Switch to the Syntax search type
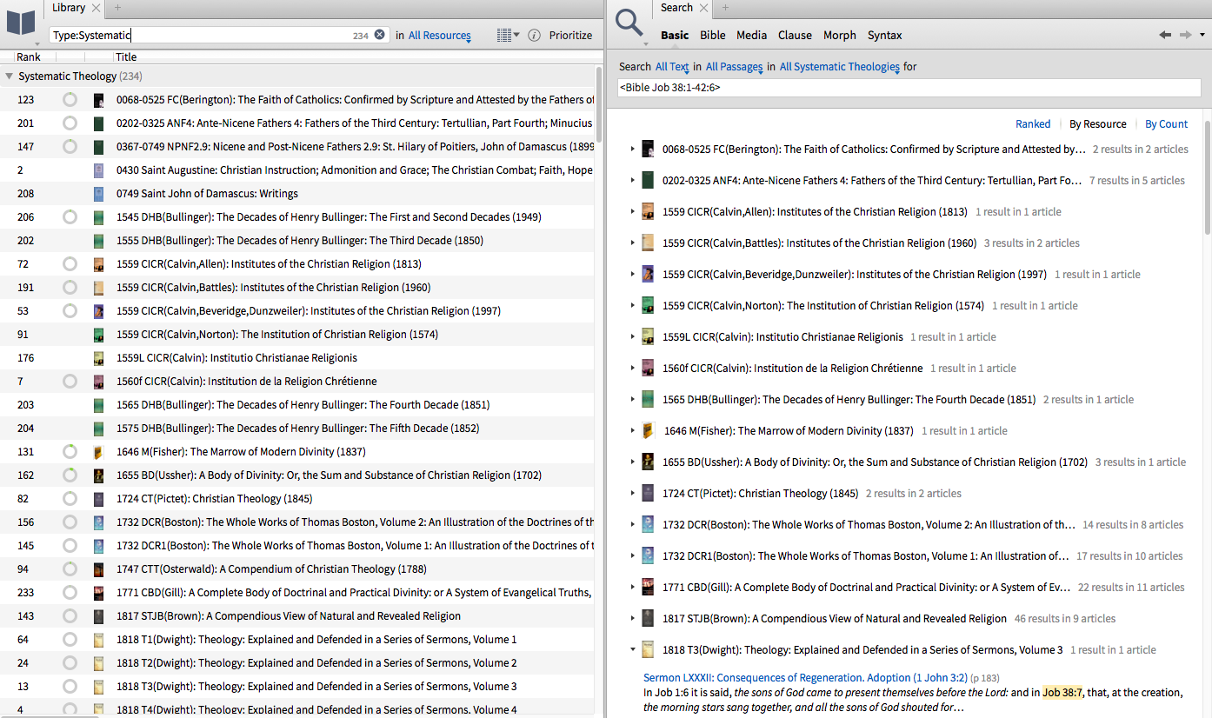The height and width of the screenshot is (718, 1212). [x=885, y=36]
